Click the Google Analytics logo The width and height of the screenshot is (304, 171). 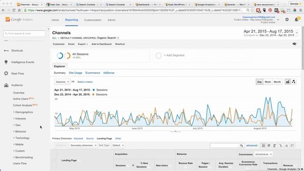(19, 19)
